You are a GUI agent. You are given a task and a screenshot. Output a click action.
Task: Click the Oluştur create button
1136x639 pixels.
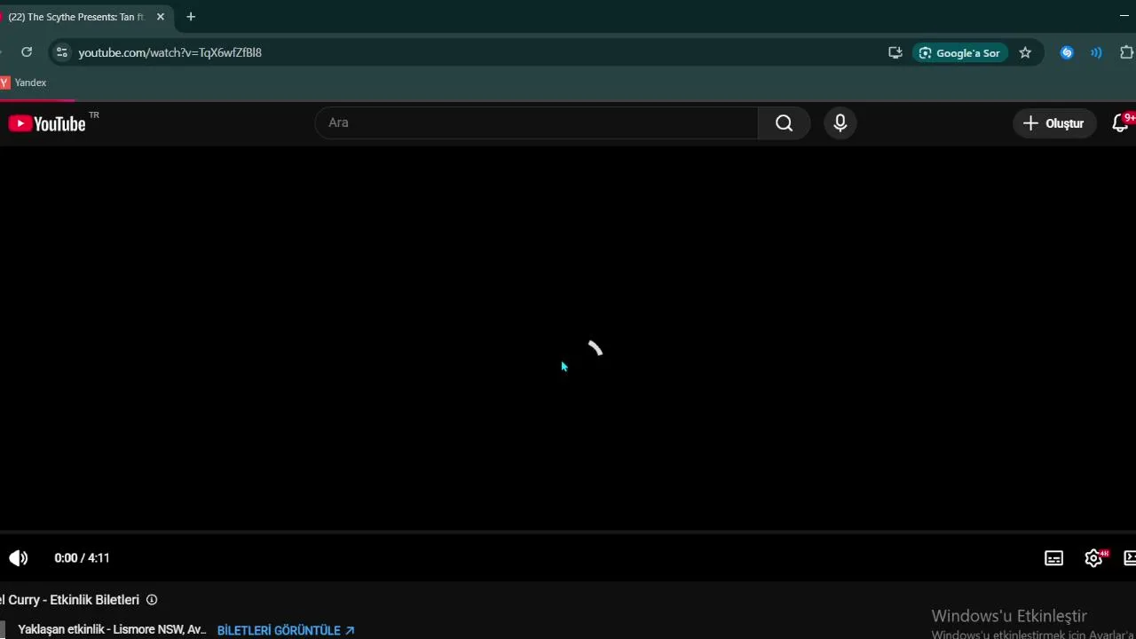[1053, 123]
